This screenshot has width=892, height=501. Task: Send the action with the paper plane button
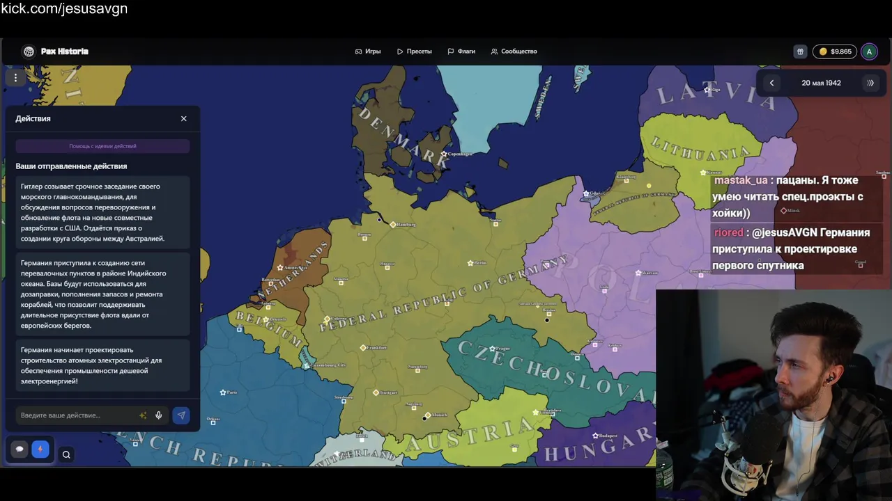tap(181, 415)
